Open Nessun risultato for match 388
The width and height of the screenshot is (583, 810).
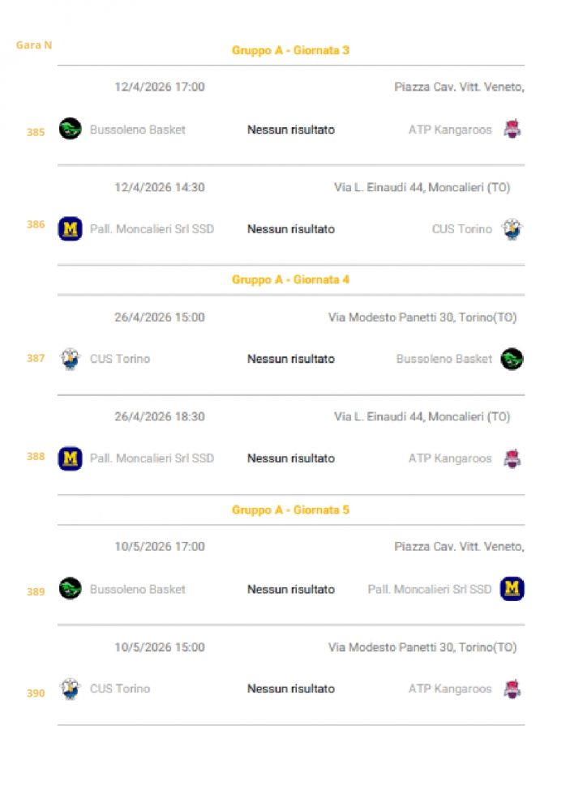[x=290, y=458]
